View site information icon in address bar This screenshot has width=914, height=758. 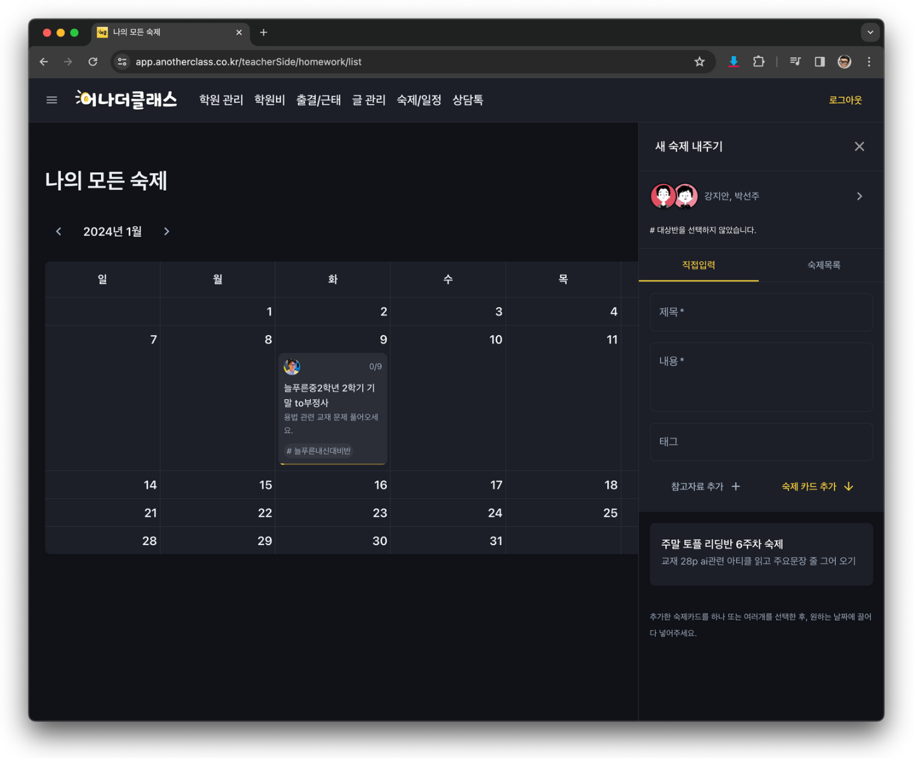coord(122,62)
